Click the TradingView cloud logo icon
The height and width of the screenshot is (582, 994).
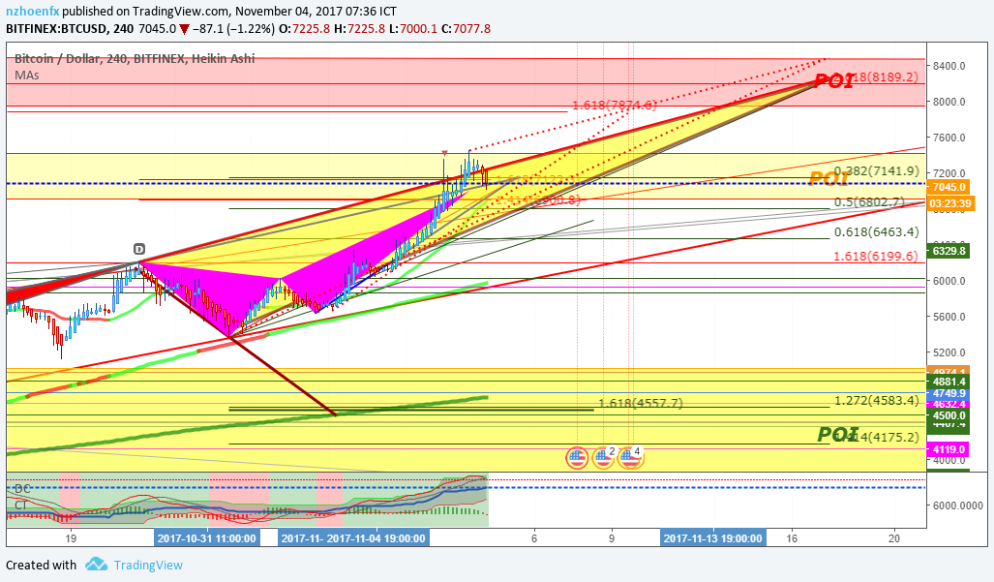[x=97, y=564]
